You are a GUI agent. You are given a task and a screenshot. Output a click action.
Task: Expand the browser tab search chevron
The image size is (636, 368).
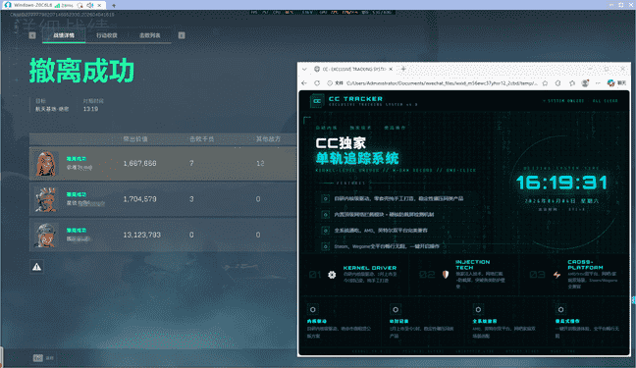[x=304, y=69]
